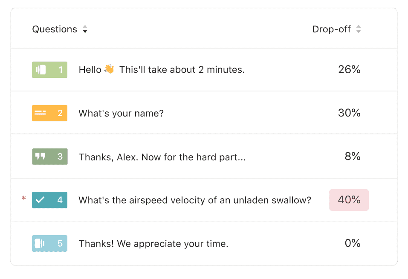Click the welcome screen icon on question 1

(x=41, y=70)
